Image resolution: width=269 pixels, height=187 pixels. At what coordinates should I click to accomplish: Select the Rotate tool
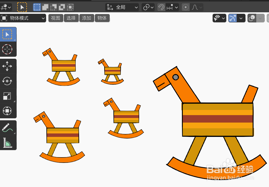(8, 81)
